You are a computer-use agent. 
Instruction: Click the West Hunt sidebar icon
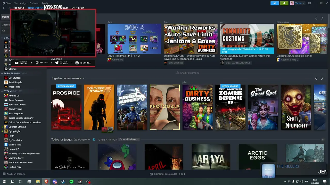coord(6,87)
